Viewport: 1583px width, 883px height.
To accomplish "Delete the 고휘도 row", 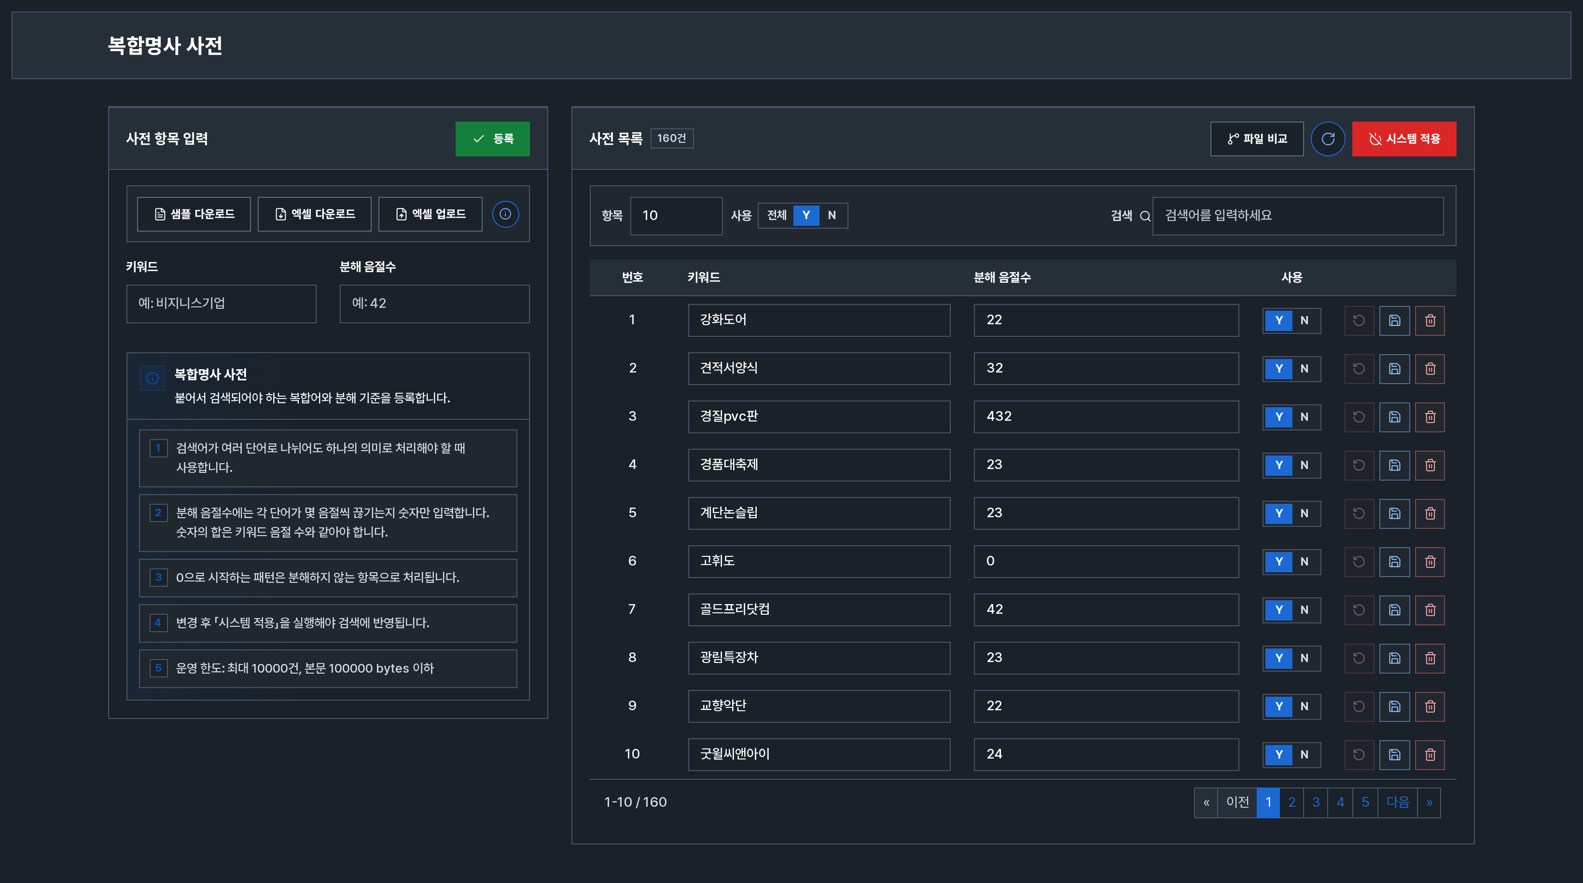I will click(1430, 562).
